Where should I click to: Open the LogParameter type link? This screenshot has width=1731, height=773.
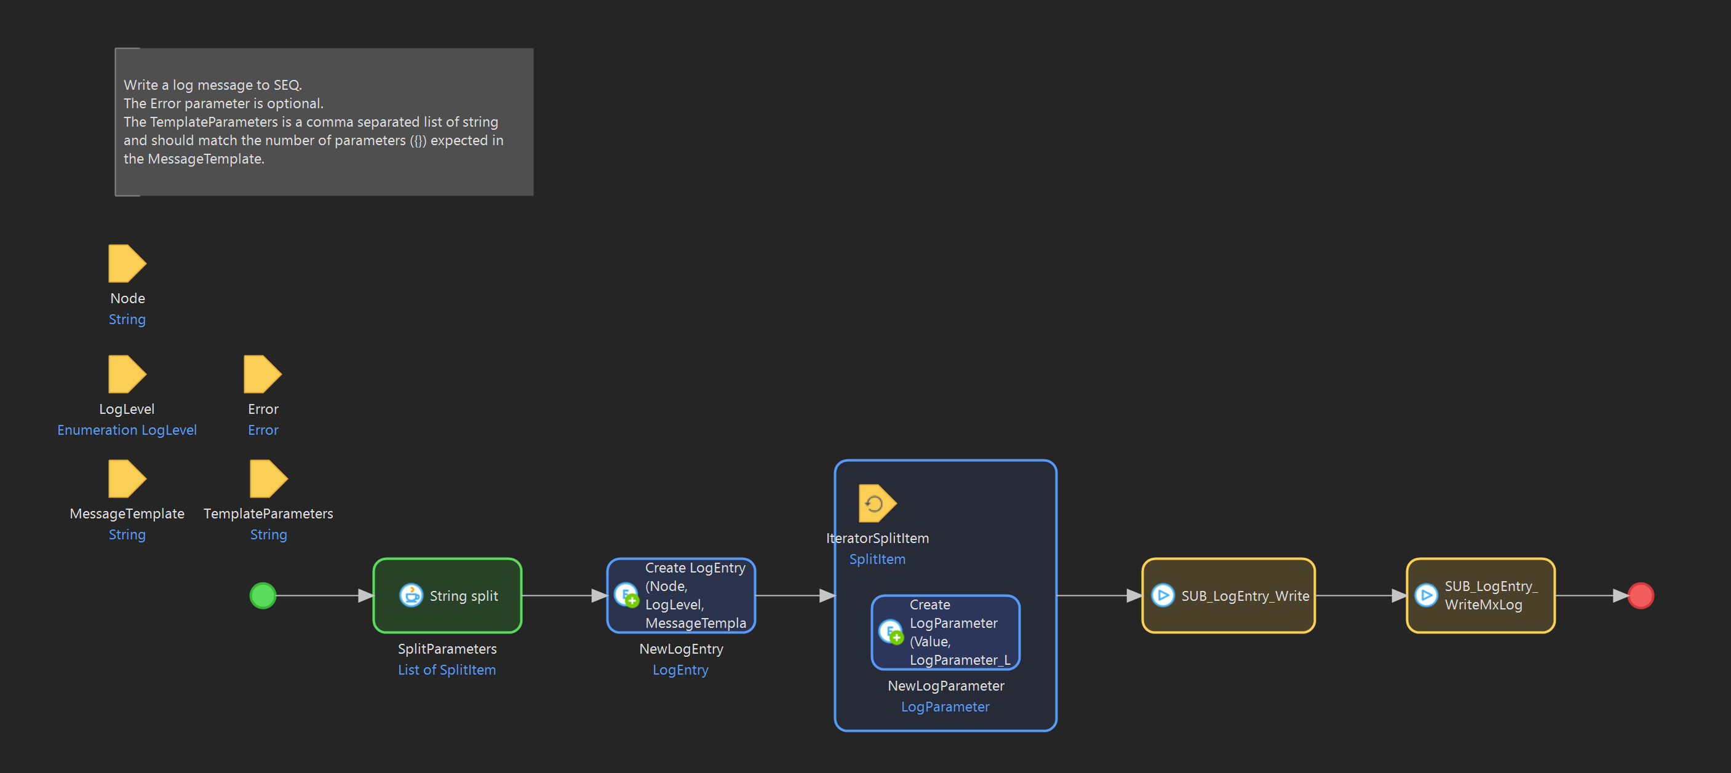945,706
